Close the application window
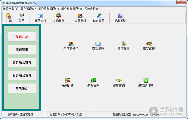This screenshot has width=188, height=119. point(182,2)
